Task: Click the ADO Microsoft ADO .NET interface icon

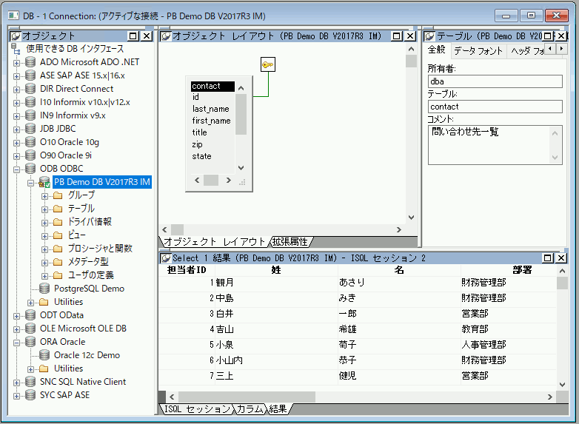Action: (x=30, y=62)
